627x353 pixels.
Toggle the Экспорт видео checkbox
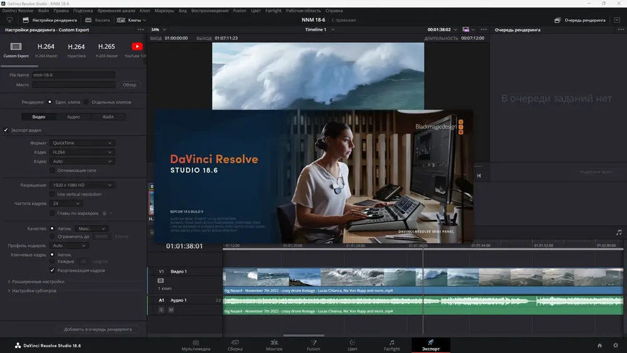pyautogui.click(x=6, y=130)
